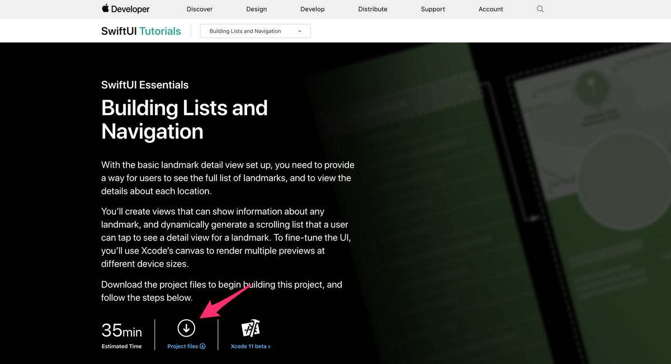The height and width of the screenshot is (364, 671).
Task: Click the Apple Developer logo
Action: 126,9
